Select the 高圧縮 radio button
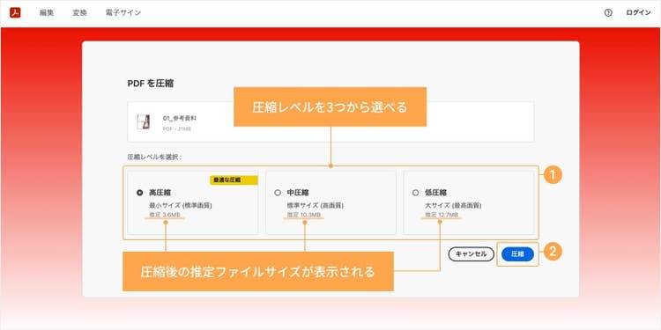This screenshot has width=661, height=330. pyautogui.click(x=140, y=193)
